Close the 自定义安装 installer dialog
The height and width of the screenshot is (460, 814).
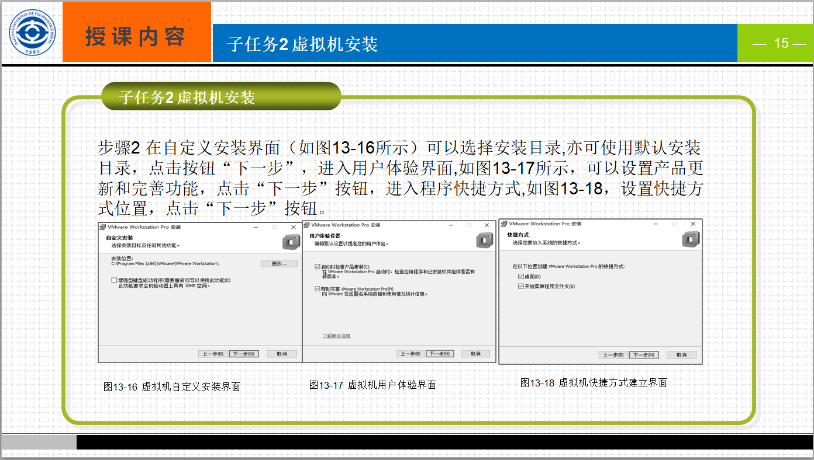coord(293,226)
